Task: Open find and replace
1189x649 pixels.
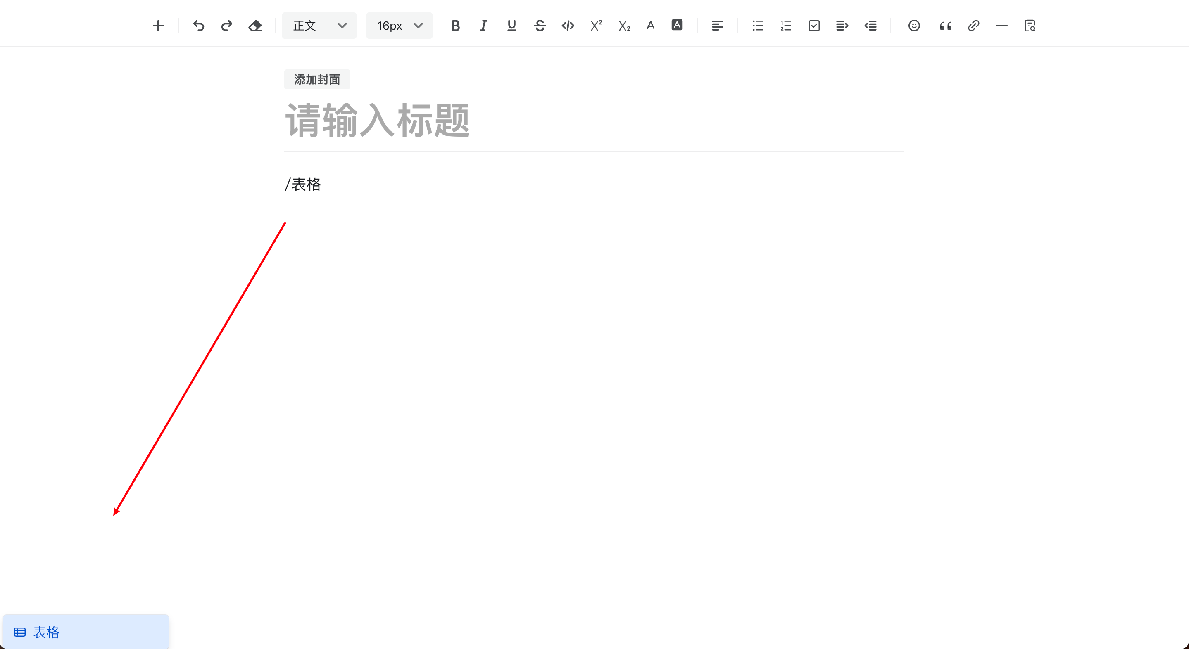Action: (x=1030, y=25)
